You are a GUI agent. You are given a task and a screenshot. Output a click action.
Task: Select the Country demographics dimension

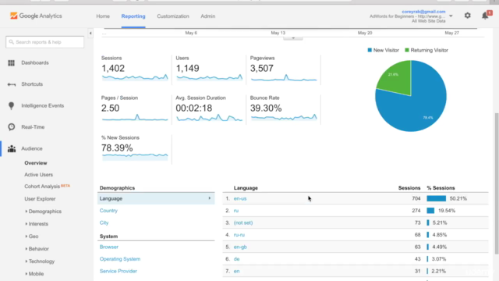(x=108, y=211)
